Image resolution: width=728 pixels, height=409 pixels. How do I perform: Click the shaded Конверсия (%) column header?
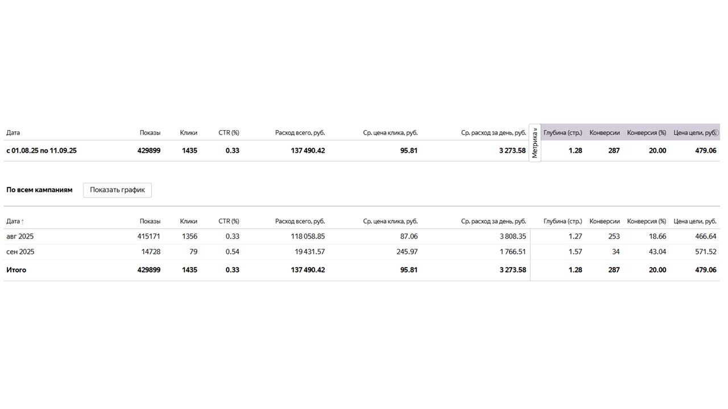647,133
